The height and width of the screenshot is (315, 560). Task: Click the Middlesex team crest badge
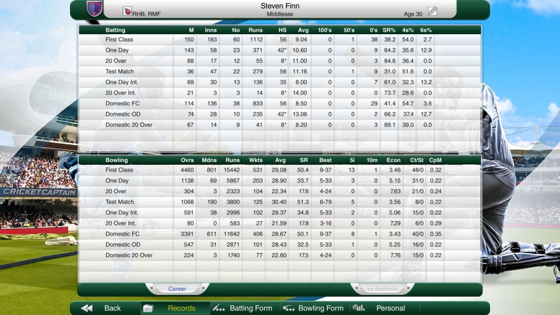94,8
